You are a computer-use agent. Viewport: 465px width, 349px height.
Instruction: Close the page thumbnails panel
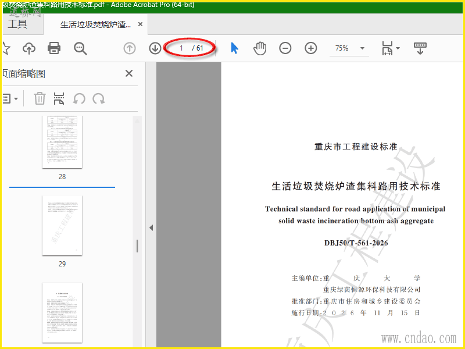[129, 73]
